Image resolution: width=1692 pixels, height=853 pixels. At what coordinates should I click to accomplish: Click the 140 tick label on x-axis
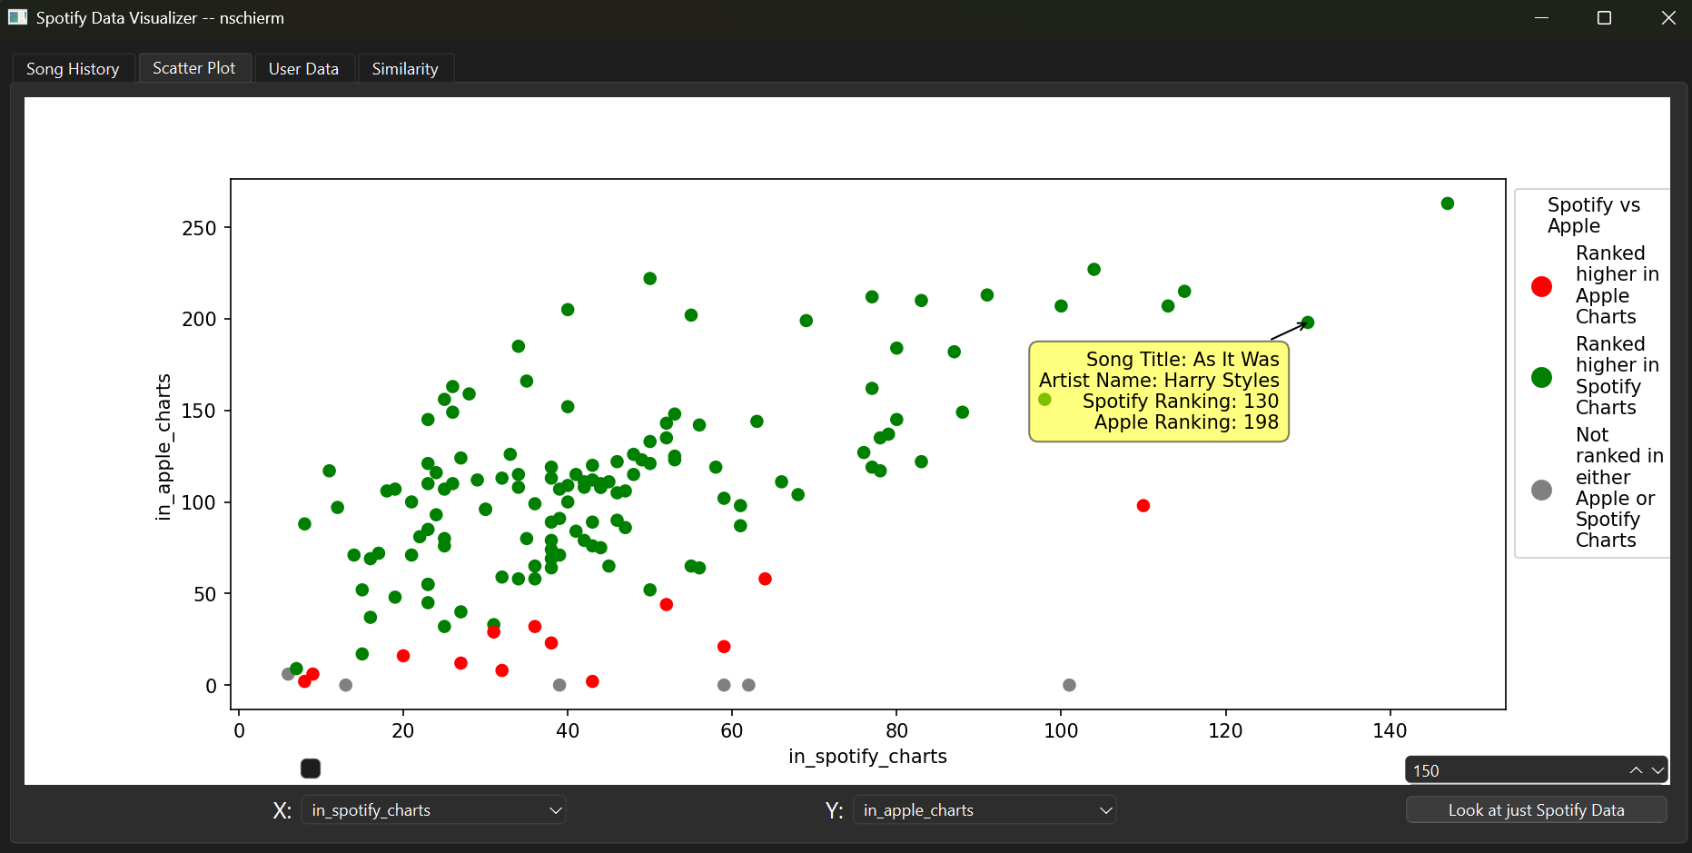[1390, 730]
